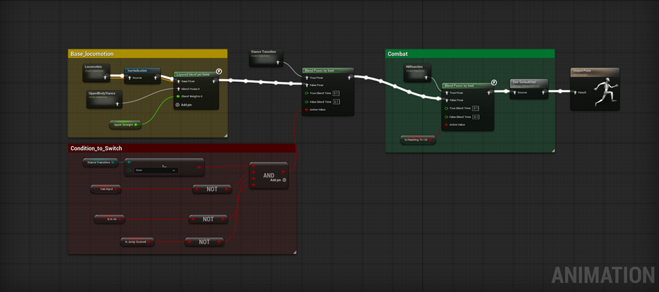The image size is (659, 292).
Task: Click the red pin on Is Reacting To Hit
Action: pyautogui.click(x=431, y=139)
